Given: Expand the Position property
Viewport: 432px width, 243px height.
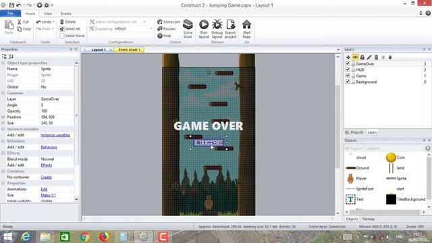Looking at the screenshot, I should (3, 117).
